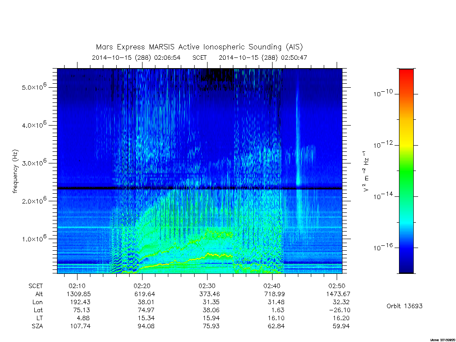This screenshot has height=342, width=456.
Task: Click the green region of the color bar
Action: click(x=406, y=171)
